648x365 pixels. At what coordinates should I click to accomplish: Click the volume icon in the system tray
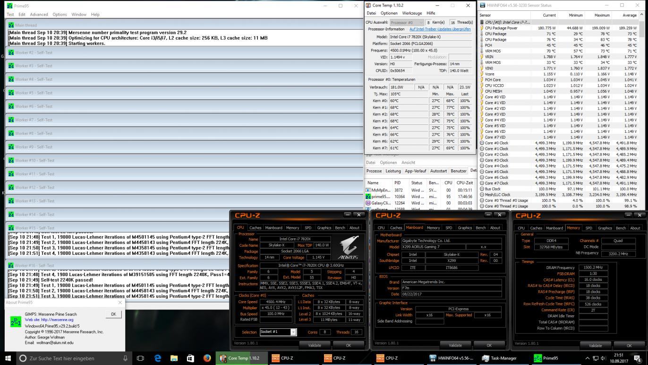[604, 358]
